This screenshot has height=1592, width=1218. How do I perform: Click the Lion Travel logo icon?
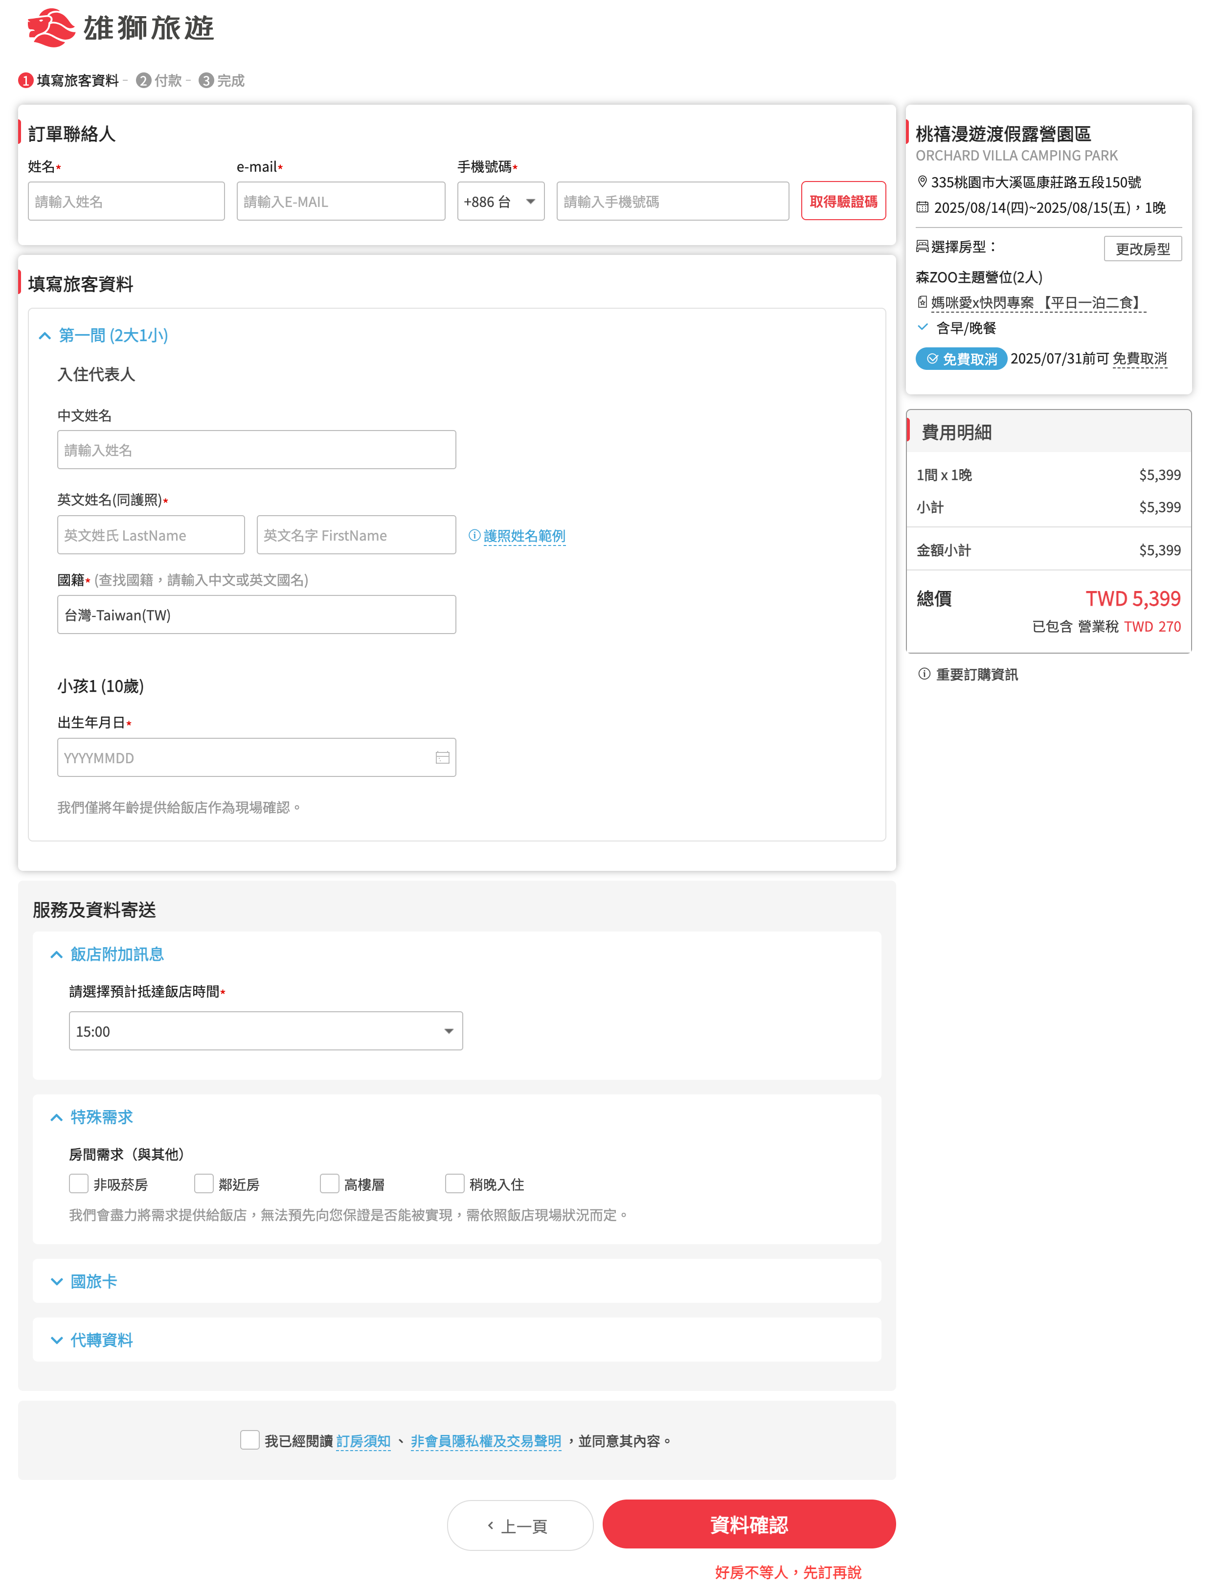point(51,27)
